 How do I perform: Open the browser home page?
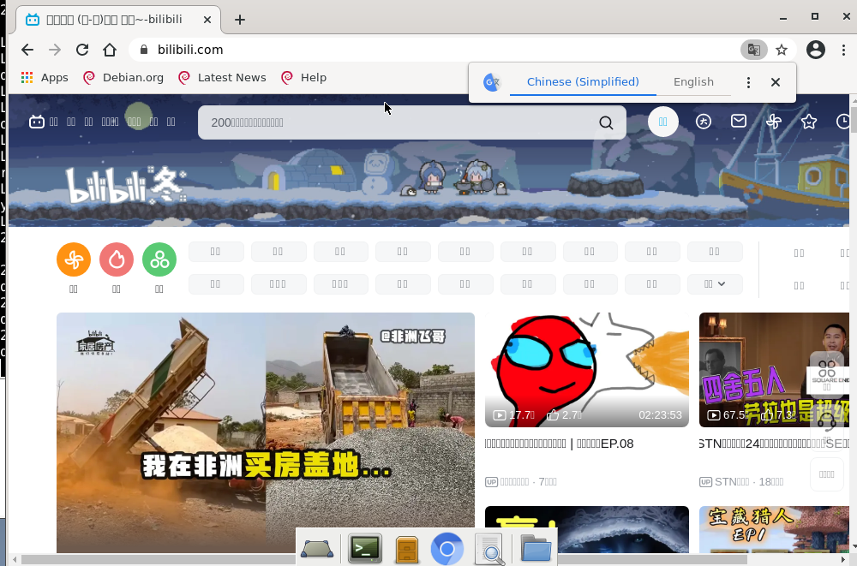pos(110,50)
